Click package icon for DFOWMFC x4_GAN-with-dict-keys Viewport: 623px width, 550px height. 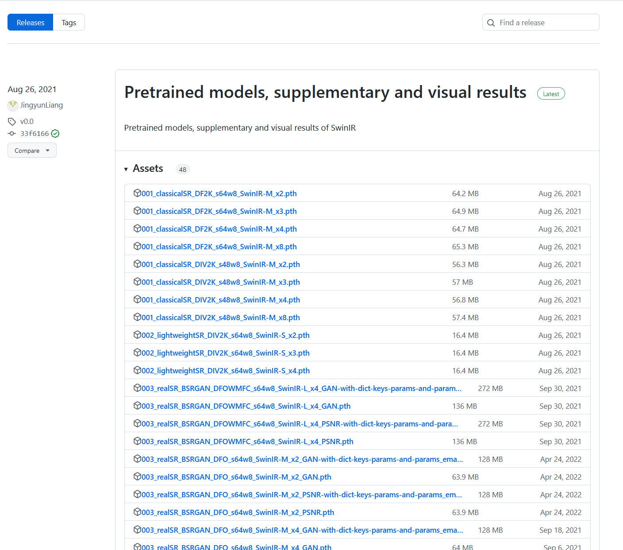pyautogui.click(x=137, y=387)
